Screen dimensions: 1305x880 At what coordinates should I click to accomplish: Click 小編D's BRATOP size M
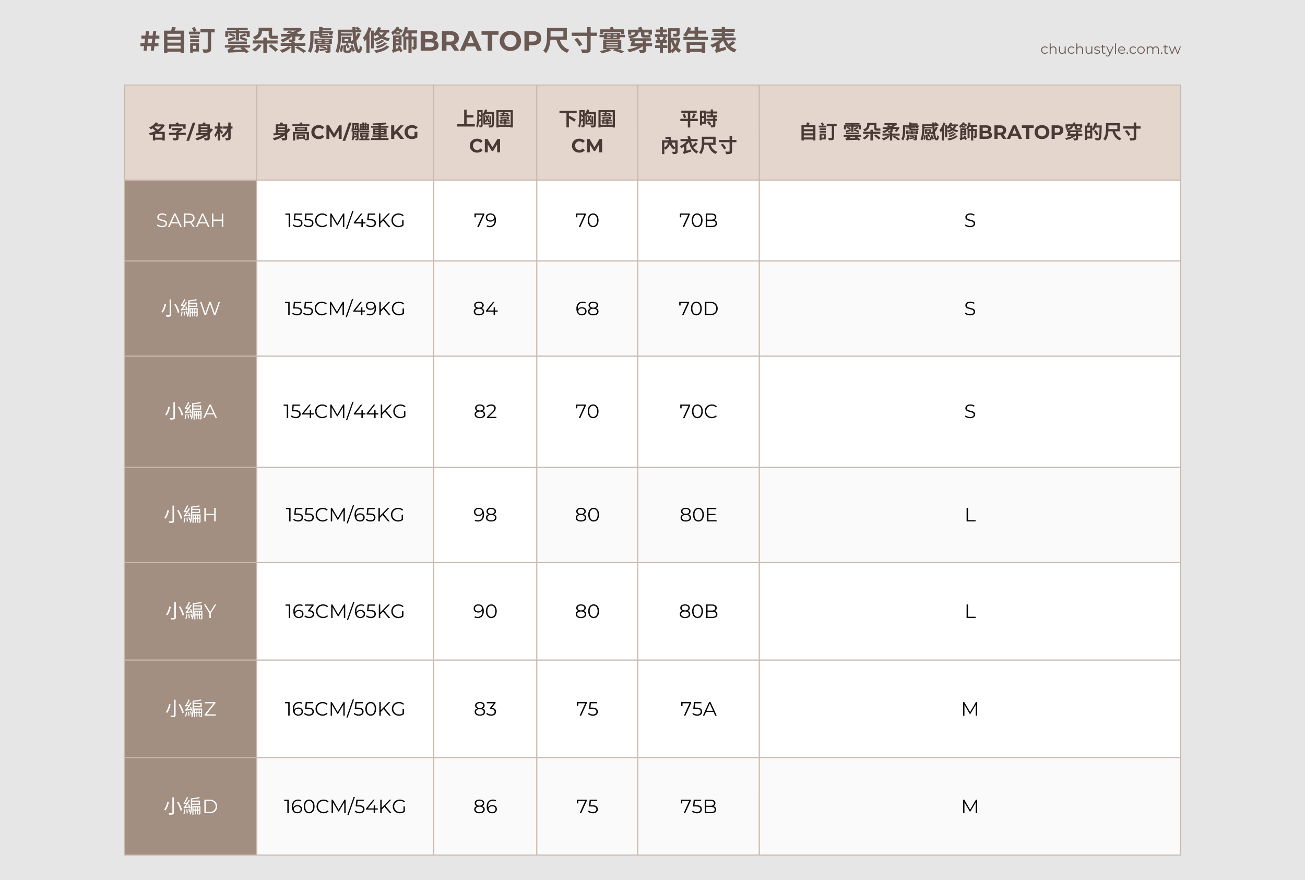(970, 806)
